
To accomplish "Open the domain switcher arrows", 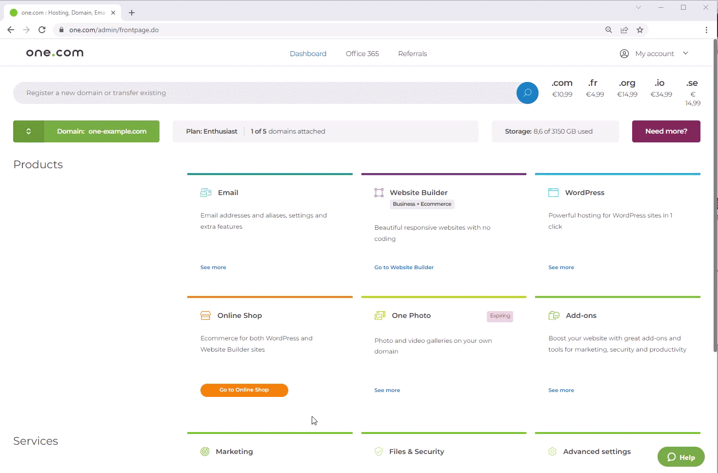I will 29,131.
